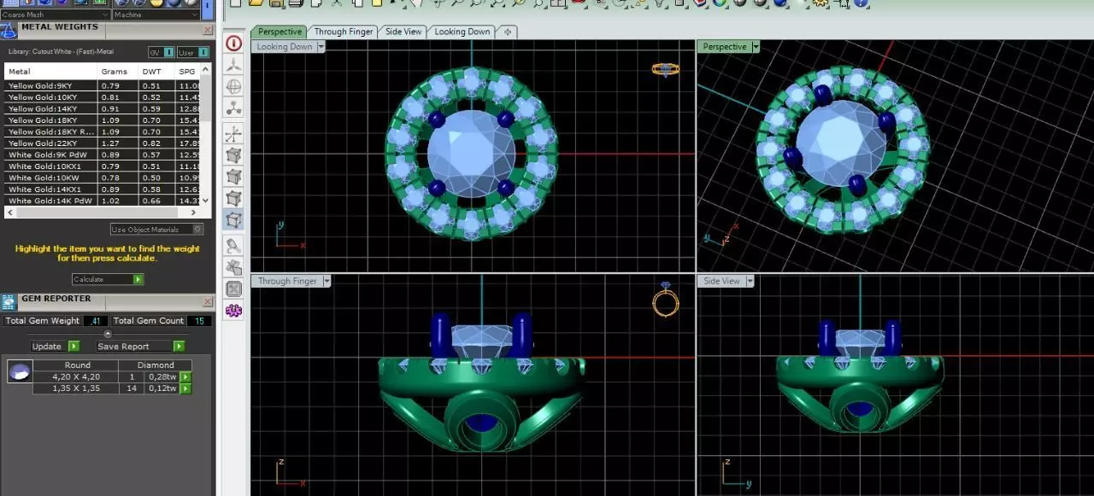This screenshot has height=496, width=1094.
Task: Open the Side View viewport title dropdown arrow
Action: coord(750,281)
